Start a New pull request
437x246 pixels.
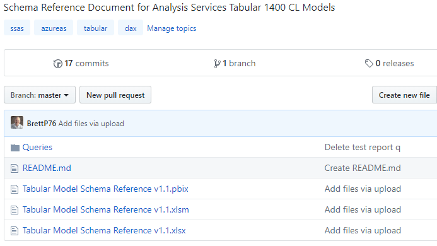115,95
